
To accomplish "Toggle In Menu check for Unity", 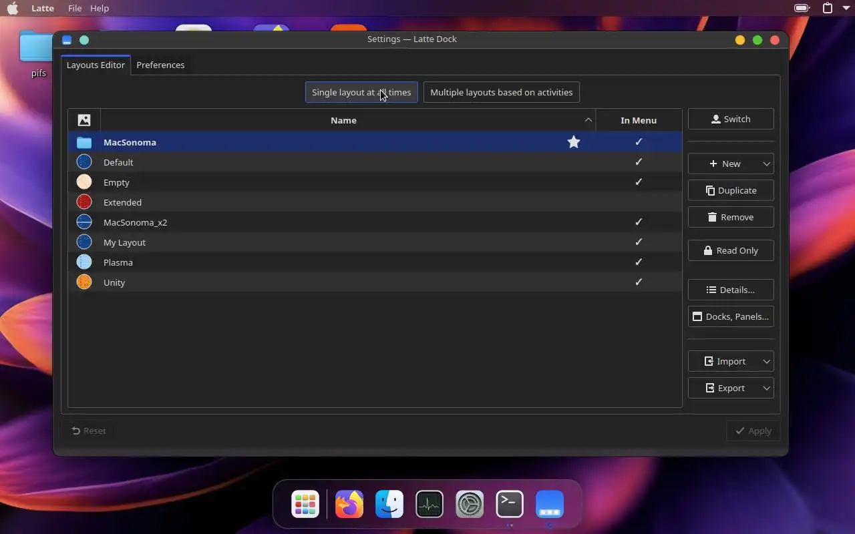I will point(639,282).
